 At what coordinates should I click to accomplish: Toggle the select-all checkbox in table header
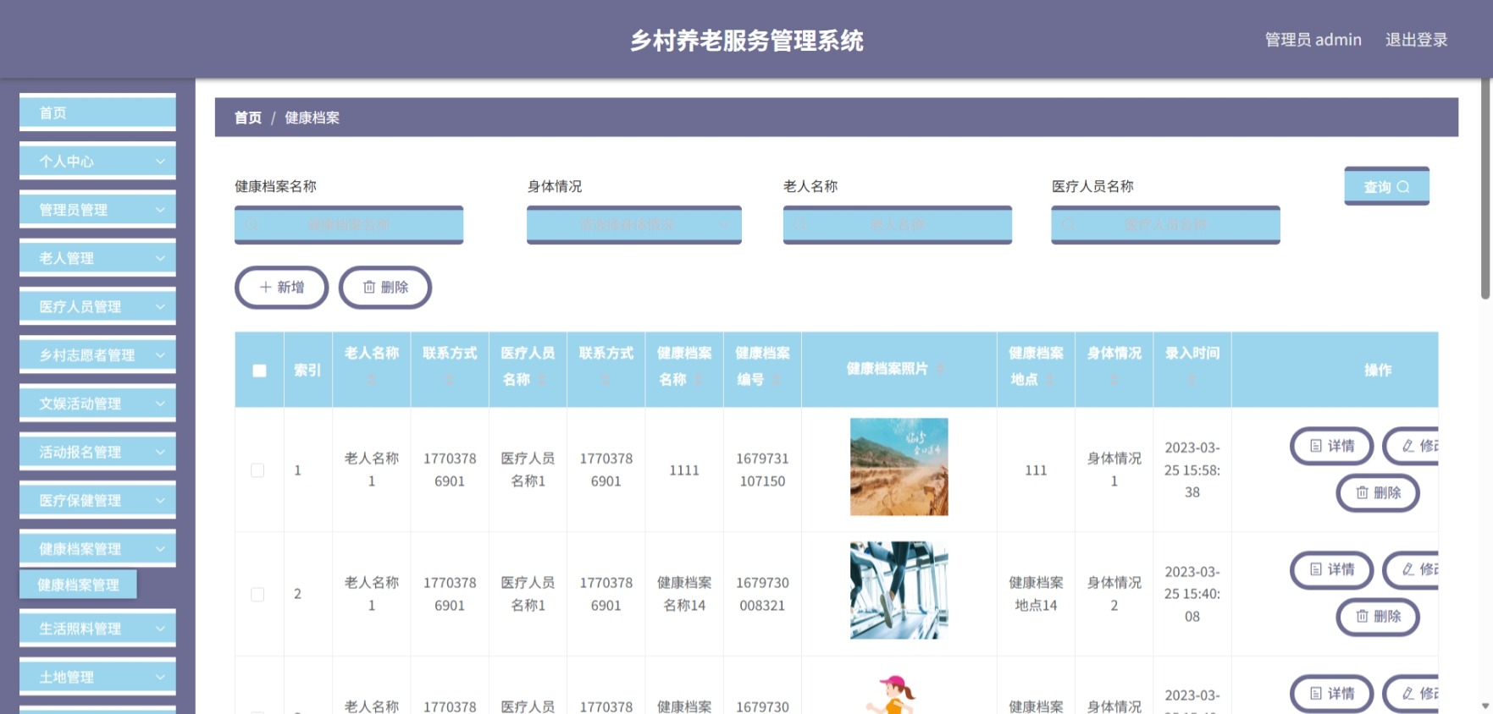click(259, 370)
